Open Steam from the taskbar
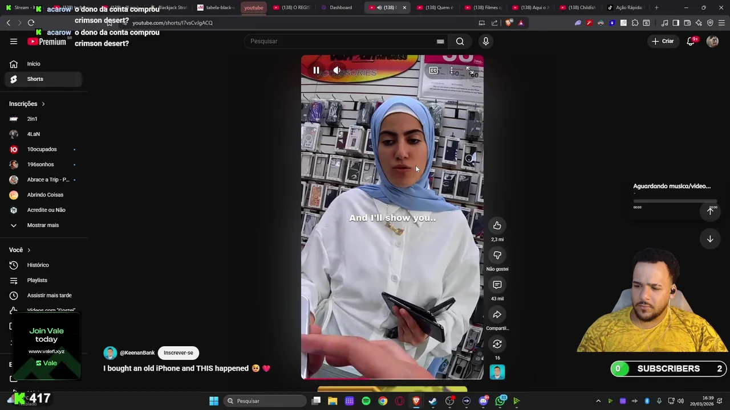 pos(433,401)
